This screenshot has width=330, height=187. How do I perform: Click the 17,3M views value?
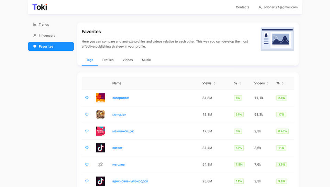[207, 131]
